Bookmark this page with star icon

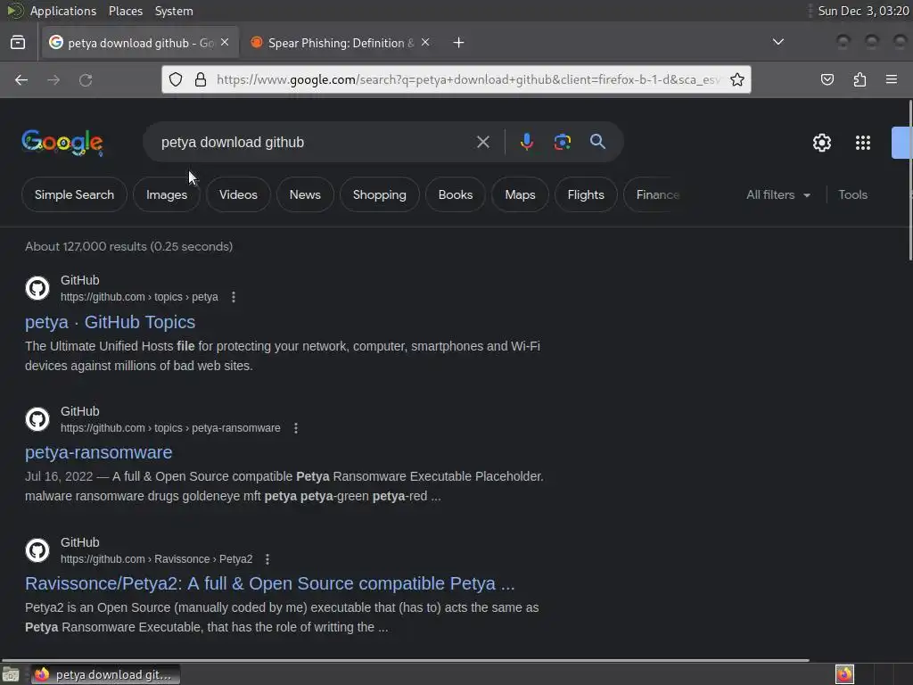pyautogui.click(x=737, y=79)
